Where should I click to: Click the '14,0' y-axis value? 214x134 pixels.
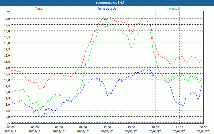point(7,31)
